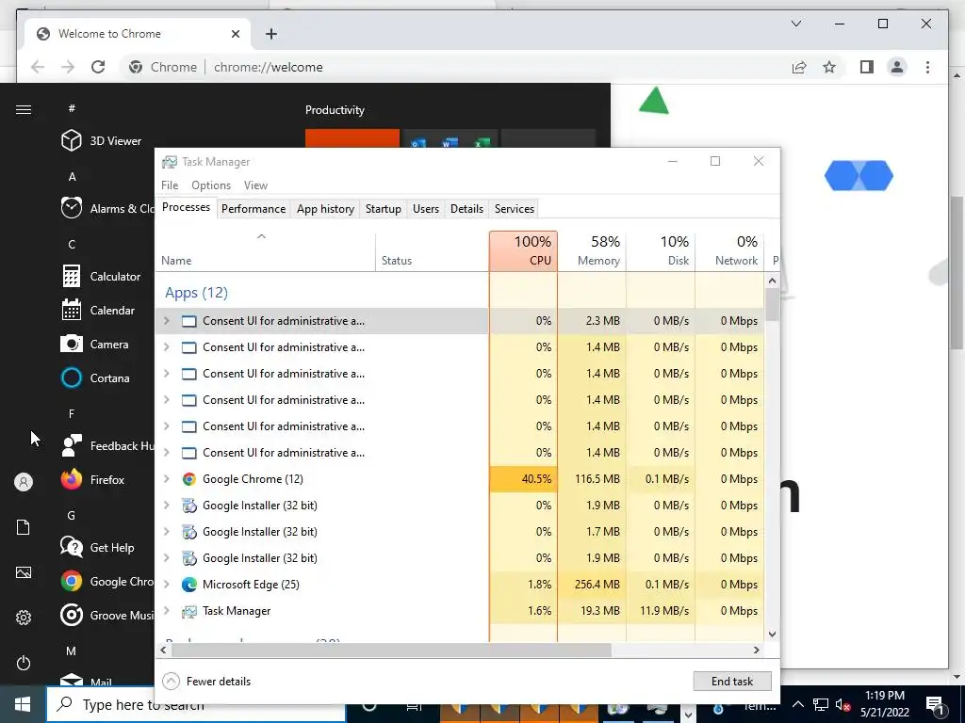Image resolution: width=965 pixels, height=723 pixels.
Task: Click the Chrome address bar URL
Action: pyautogui.click(x=269, y=67)
